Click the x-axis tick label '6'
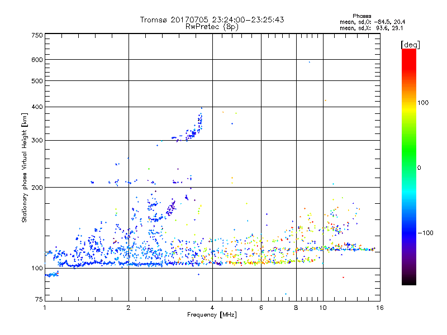Image resolution: width=447 pixels, height=335 pixels. click(261, 308)
